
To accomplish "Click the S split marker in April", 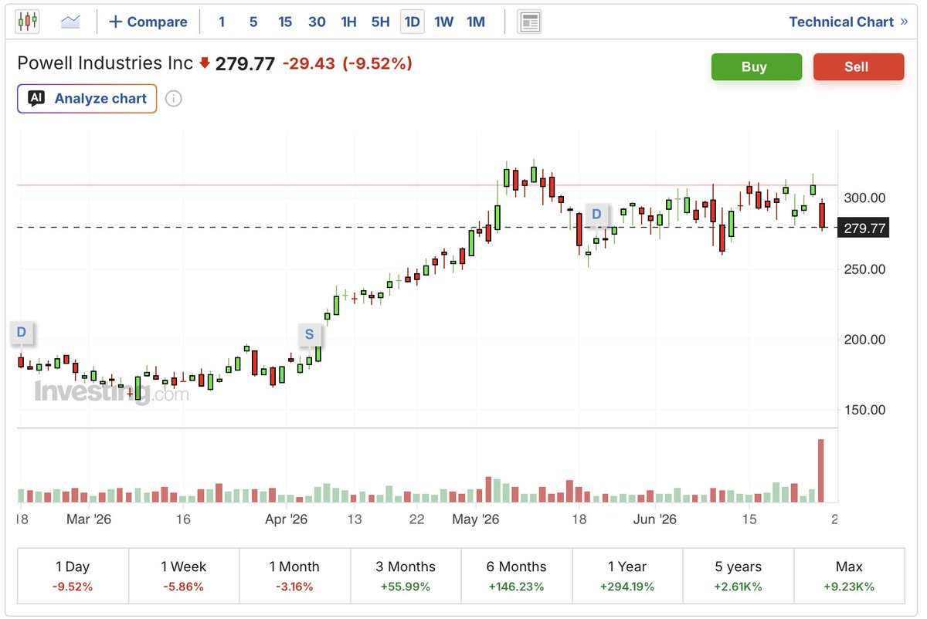I will click(x=310, y=334).
